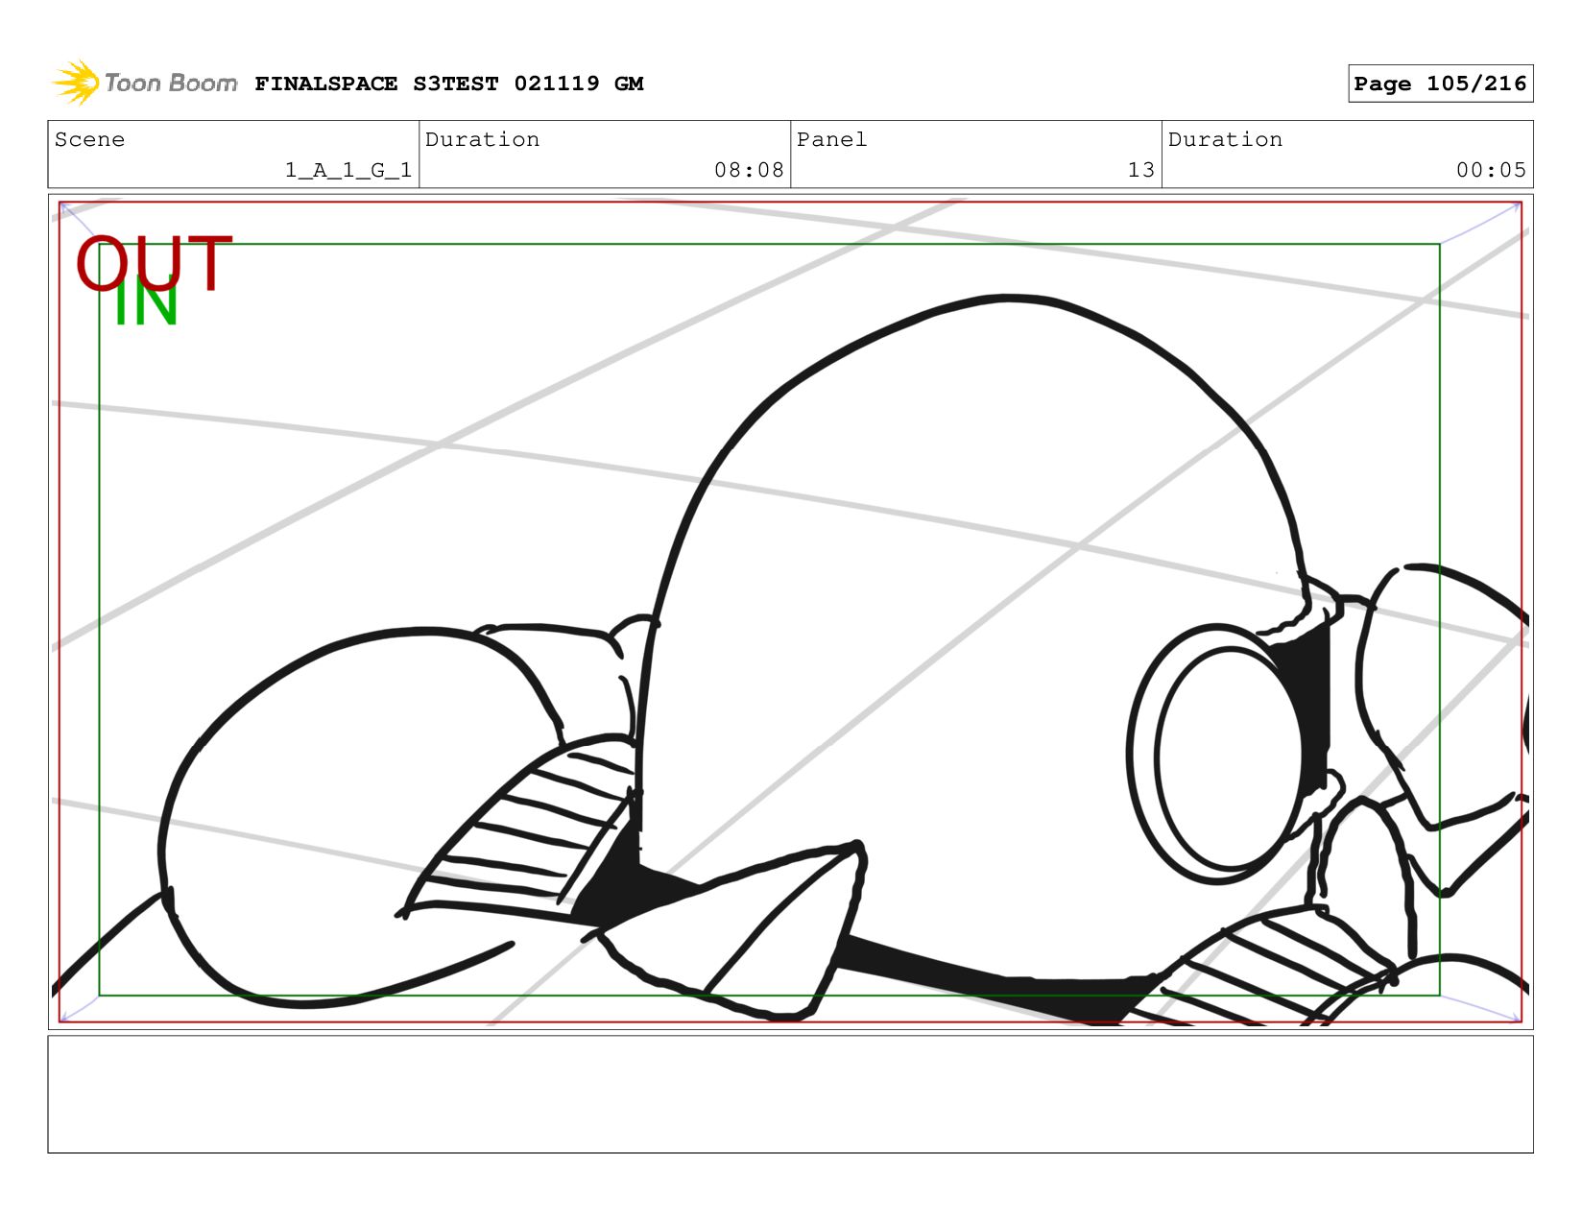Click the title text 'FINALSPACE S3TEST 021119 GM'
Screen dimensions: 1582x1225
click(449, 84)
